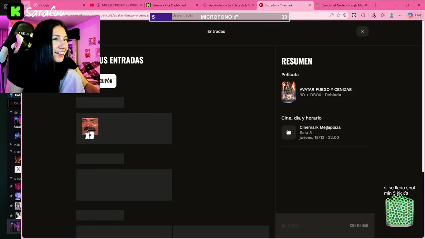Open the Favorites list icon in the toolbar

382,15
